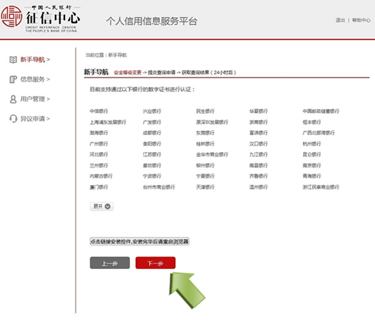Select 桂林银行
The height and width of the screenshot is (321, 375).
(x=205, y=144)
